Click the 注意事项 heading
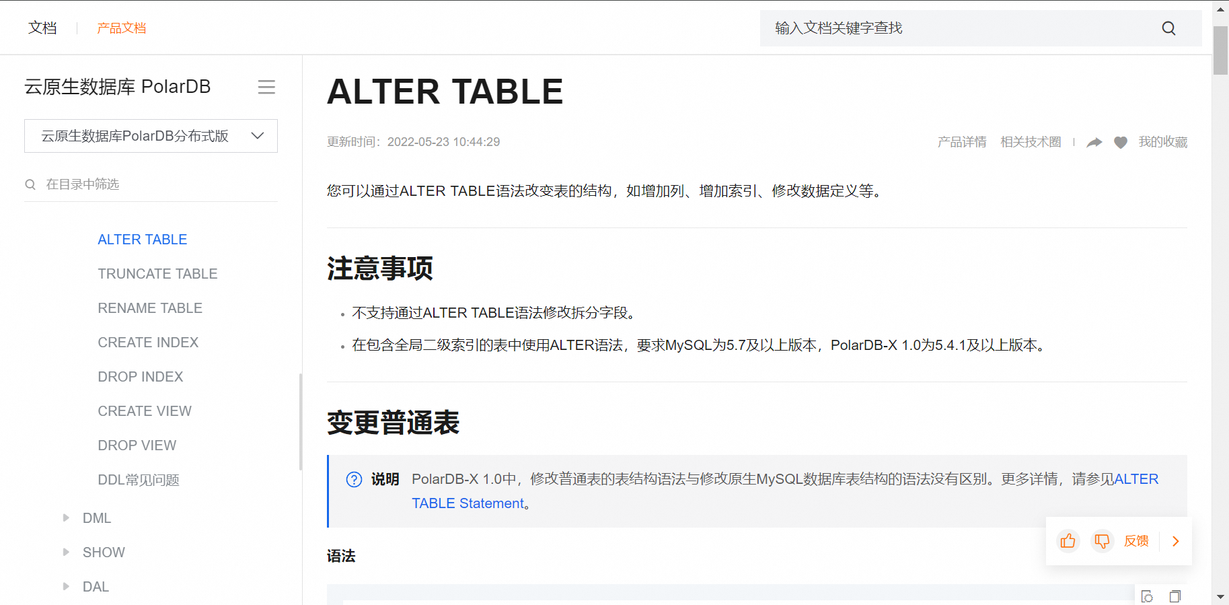 [380, 268]
